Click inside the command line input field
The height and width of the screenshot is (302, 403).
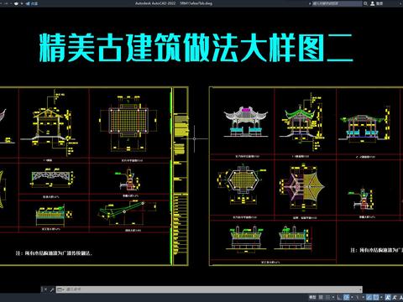point(210,289)
